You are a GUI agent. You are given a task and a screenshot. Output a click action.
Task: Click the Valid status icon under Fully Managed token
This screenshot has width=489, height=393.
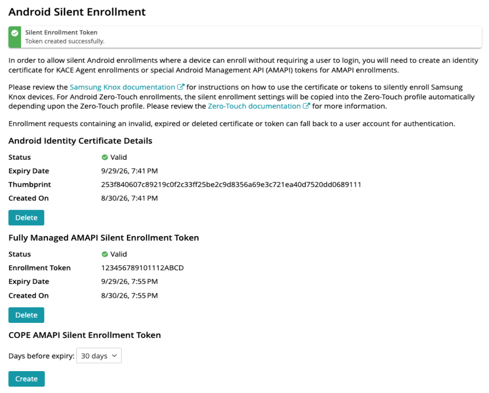(x=105, y=254)
